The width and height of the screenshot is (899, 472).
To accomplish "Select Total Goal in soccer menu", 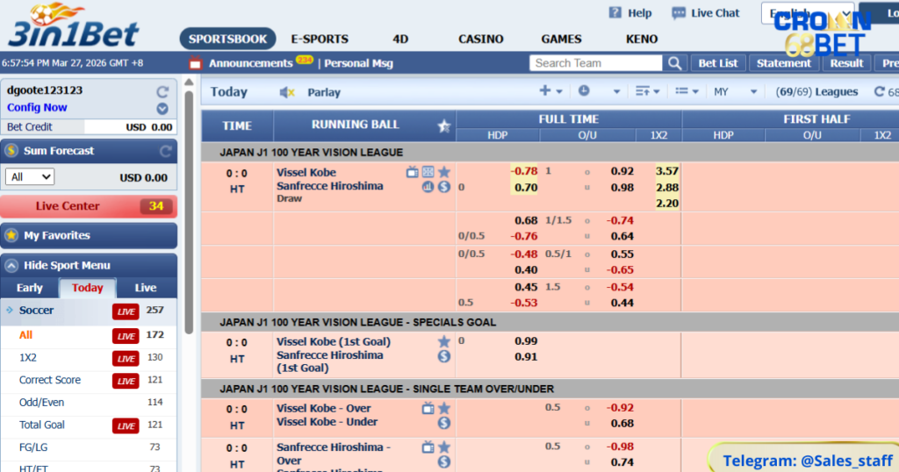I will click(42, 425).
